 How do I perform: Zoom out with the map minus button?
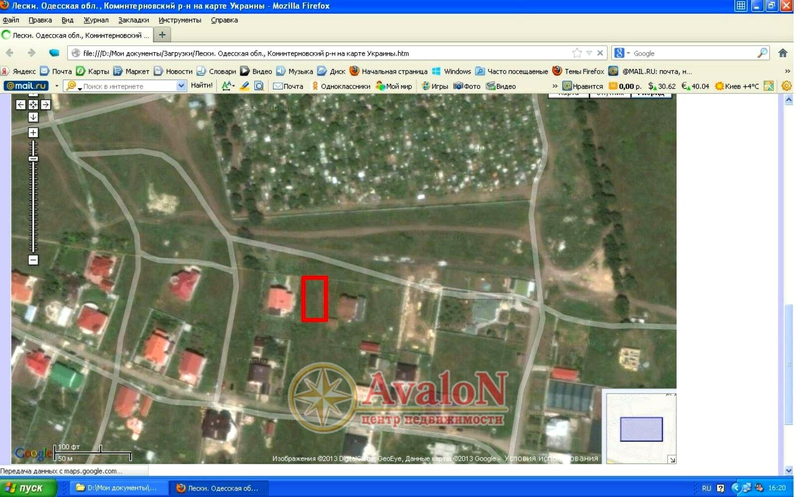point(33,260)
